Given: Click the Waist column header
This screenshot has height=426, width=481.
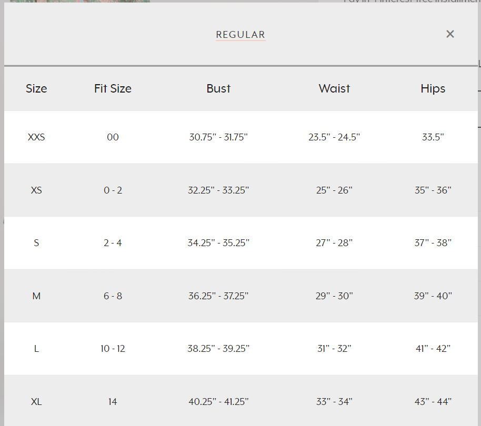Looking at the screenshot, I should pos(334,88).
